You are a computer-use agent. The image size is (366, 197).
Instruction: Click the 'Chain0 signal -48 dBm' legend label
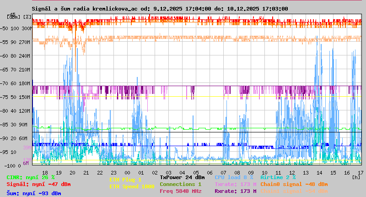(294, 184)
